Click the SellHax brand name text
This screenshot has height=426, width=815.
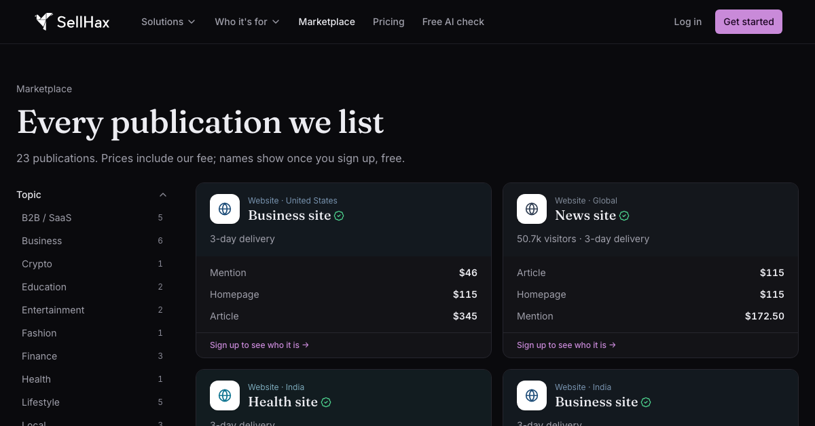click(x=83, y=22)
